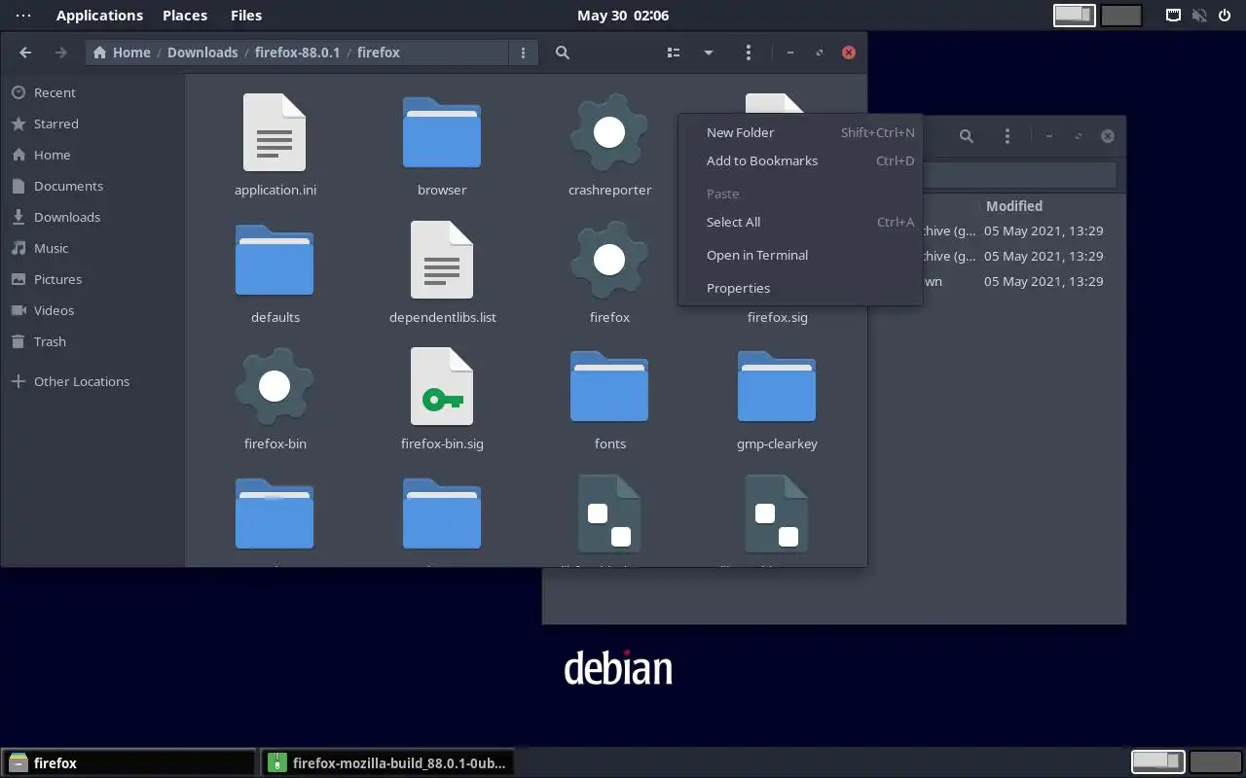Select the firefox-bin.sig key file
The height and width of the screenshot is (778, 1246).
click(x=442, y=386)
